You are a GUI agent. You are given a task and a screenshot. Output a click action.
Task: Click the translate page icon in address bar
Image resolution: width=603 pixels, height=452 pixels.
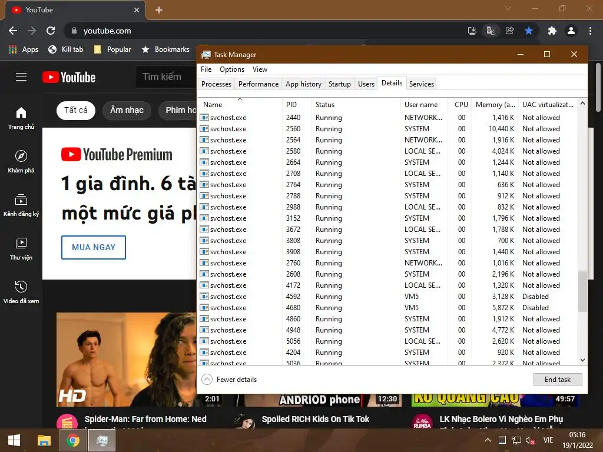(x=491, y=31)
